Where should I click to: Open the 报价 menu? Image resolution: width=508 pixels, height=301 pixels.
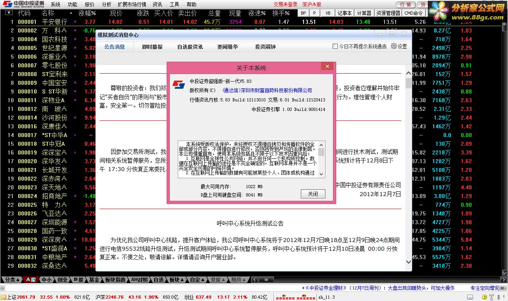(x=90, y=4)
